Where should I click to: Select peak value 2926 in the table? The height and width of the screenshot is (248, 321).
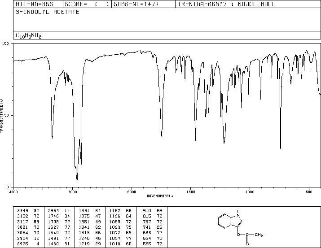click(x=22, y=244)
